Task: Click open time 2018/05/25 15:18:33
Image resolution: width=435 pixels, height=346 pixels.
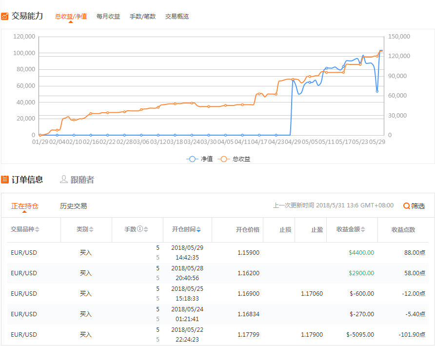Action: tap(187, 294)
